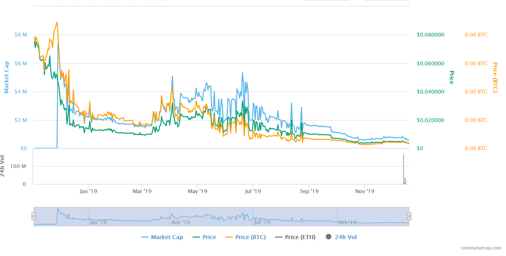Viewport: 506px width, 256px height.
Task: Click the $0.020000 price axis label
Action: point(430,120)
